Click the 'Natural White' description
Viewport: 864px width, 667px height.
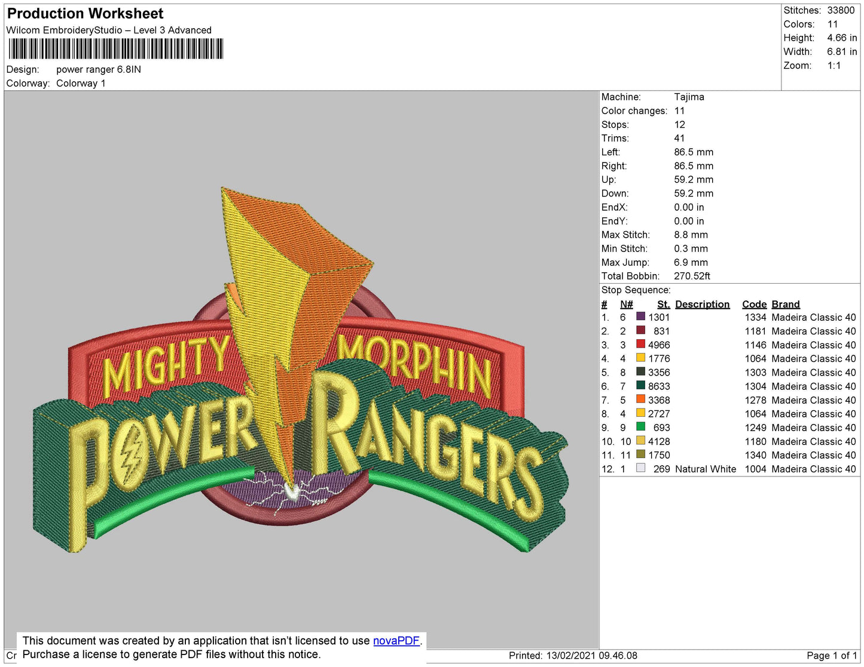click(706, 469)
